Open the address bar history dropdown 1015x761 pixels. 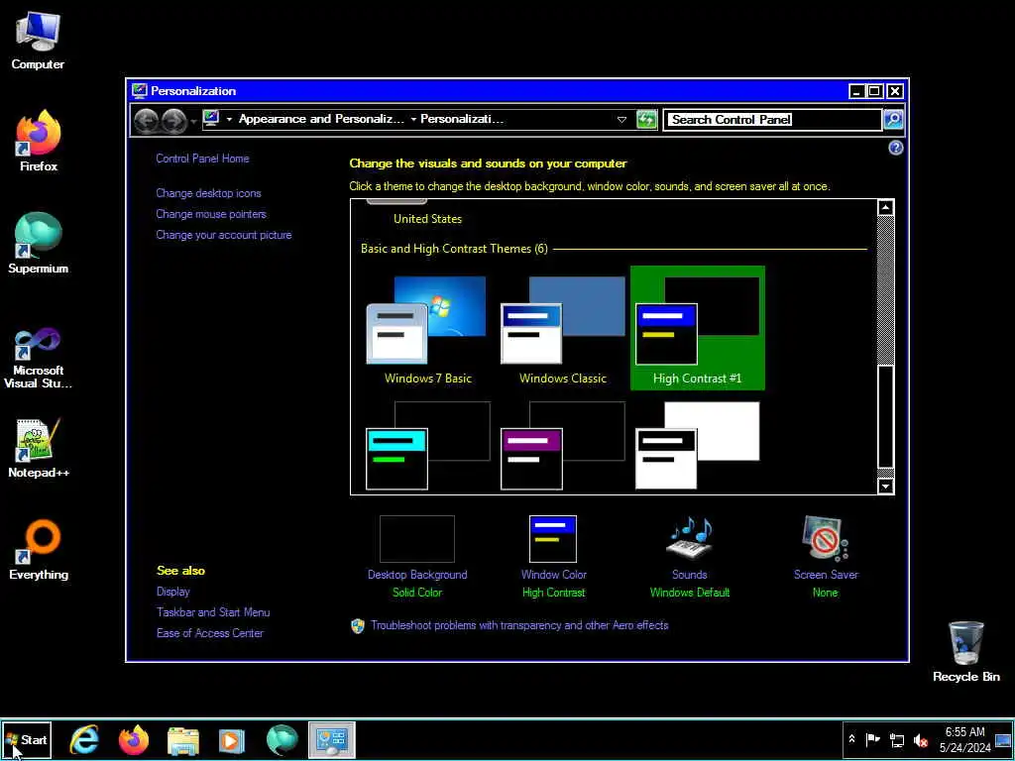pyautogui.click(x=621, y=120)
